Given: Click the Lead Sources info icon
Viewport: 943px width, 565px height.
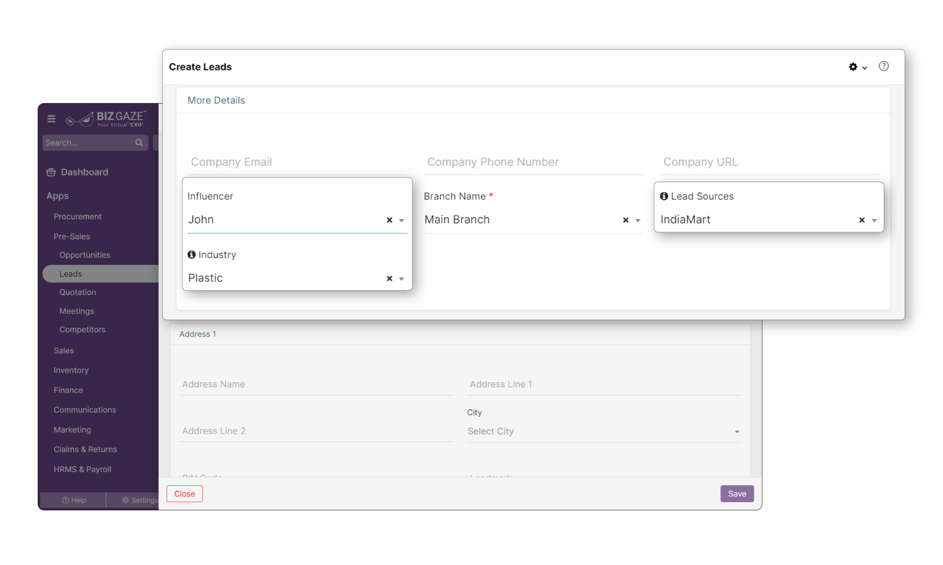Looking at the screenshot, I should (x=664, y=196).
